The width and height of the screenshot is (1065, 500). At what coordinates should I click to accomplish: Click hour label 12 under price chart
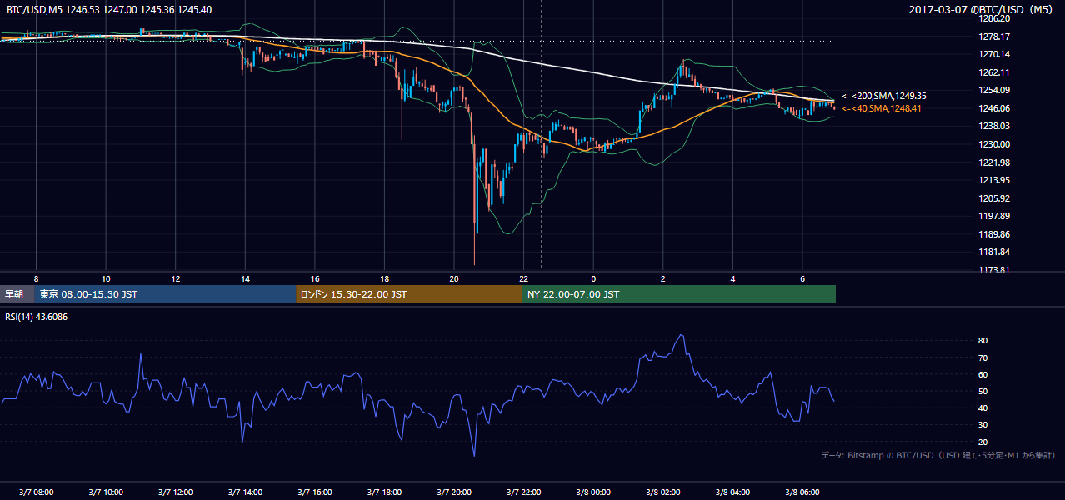[176, 278]
